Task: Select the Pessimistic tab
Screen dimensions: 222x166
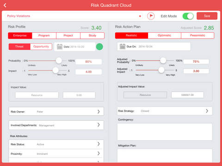Action: click(x=197, y=36)
